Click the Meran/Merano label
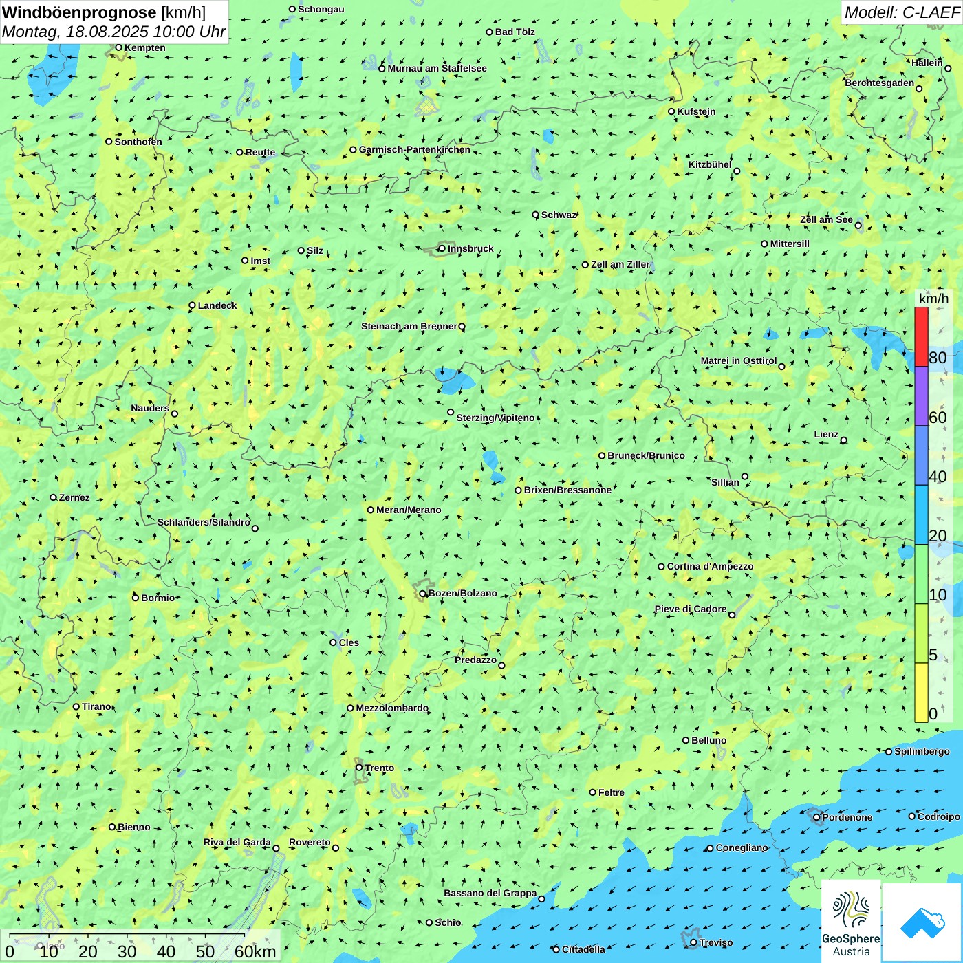The image size is (963, 963). point(409,510)
